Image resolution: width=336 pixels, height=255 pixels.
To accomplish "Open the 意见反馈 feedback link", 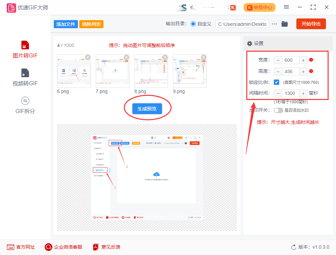I will point(107,247).
